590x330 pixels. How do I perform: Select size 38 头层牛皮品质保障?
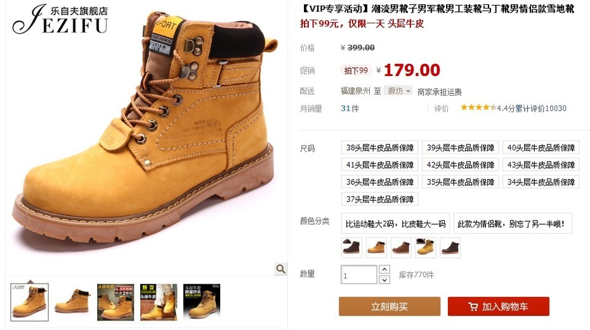[379, 148]
